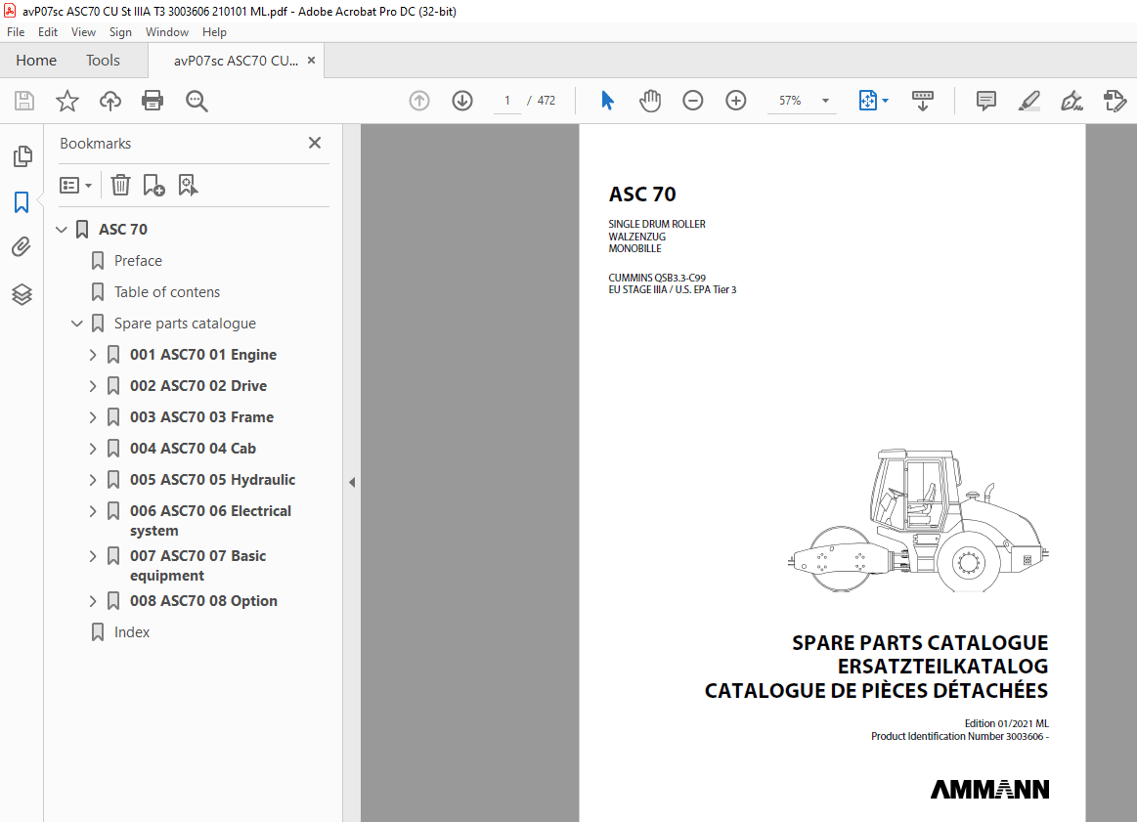The width and height of the screenshot is (1137, 822).
Task: Switch to the Home tab
Action: coord(36,60)
